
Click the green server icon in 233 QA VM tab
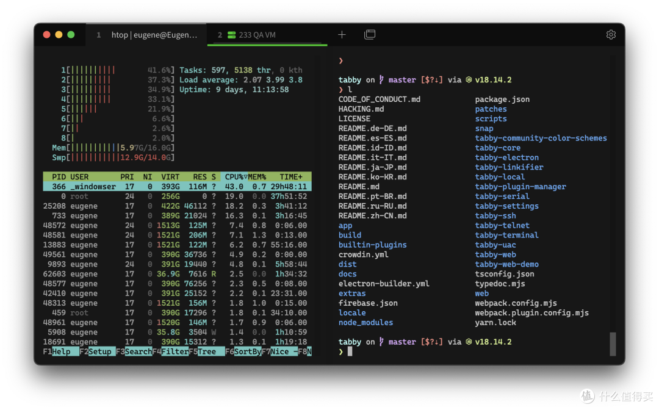[x=232, y=35]
